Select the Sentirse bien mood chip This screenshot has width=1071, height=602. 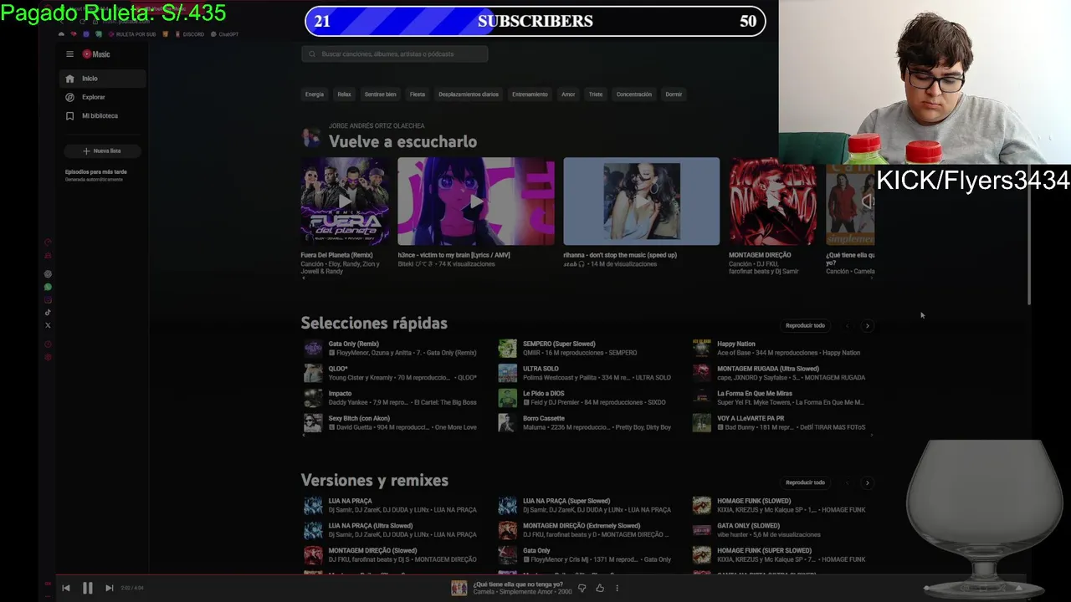tap(381, 94)
